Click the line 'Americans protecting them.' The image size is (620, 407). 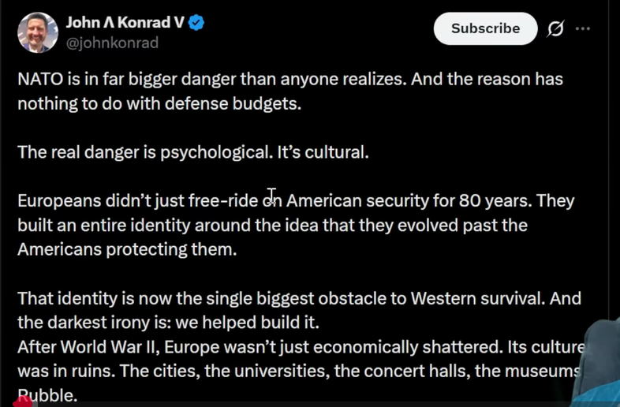tap(127, 249)
